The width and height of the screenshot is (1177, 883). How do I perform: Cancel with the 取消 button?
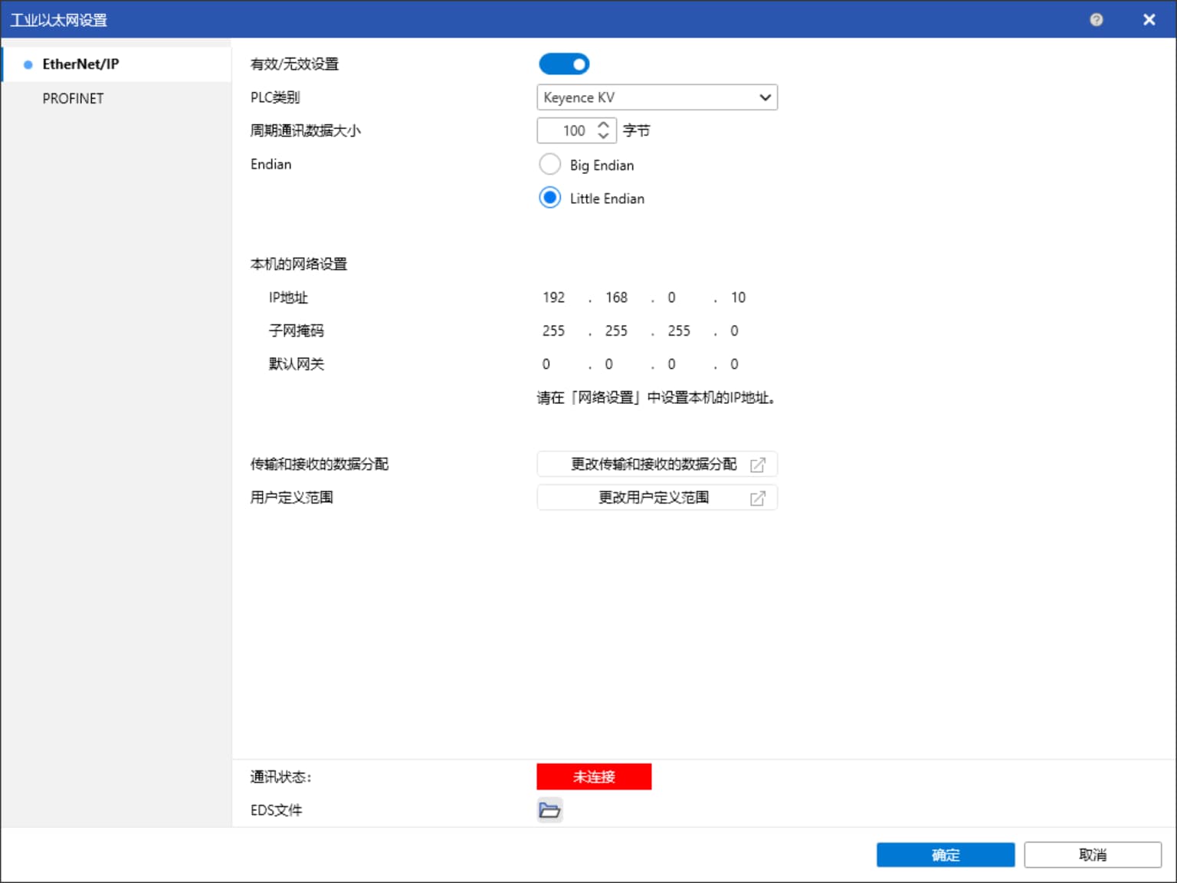[1092, 855]
